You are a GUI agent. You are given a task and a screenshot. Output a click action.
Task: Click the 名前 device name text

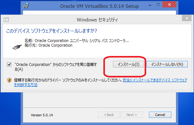pos(76,40)
